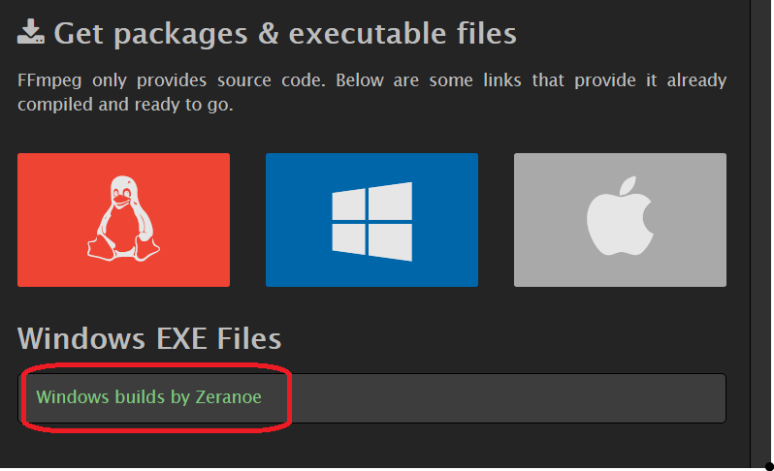Viewport: 774px width, 471px height.
Task: Choose the blue Windows logo tile
Action: [371, 220]
